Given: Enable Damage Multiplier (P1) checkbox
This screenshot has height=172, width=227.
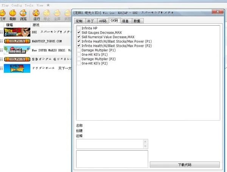Looking at the screenshot, I should point(79,50).
